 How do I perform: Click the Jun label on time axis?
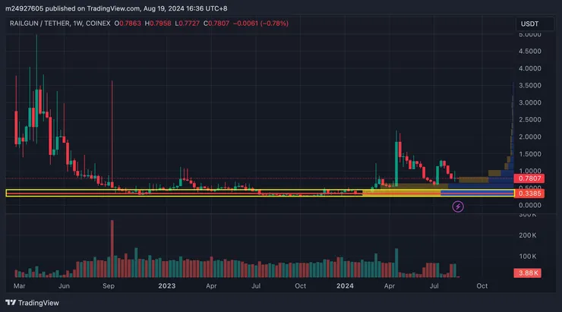click(64, 286)
